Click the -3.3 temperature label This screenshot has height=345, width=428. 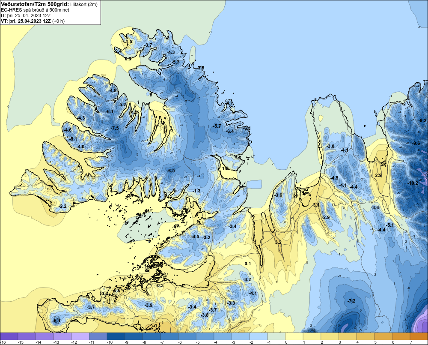(x=231, y=303)
